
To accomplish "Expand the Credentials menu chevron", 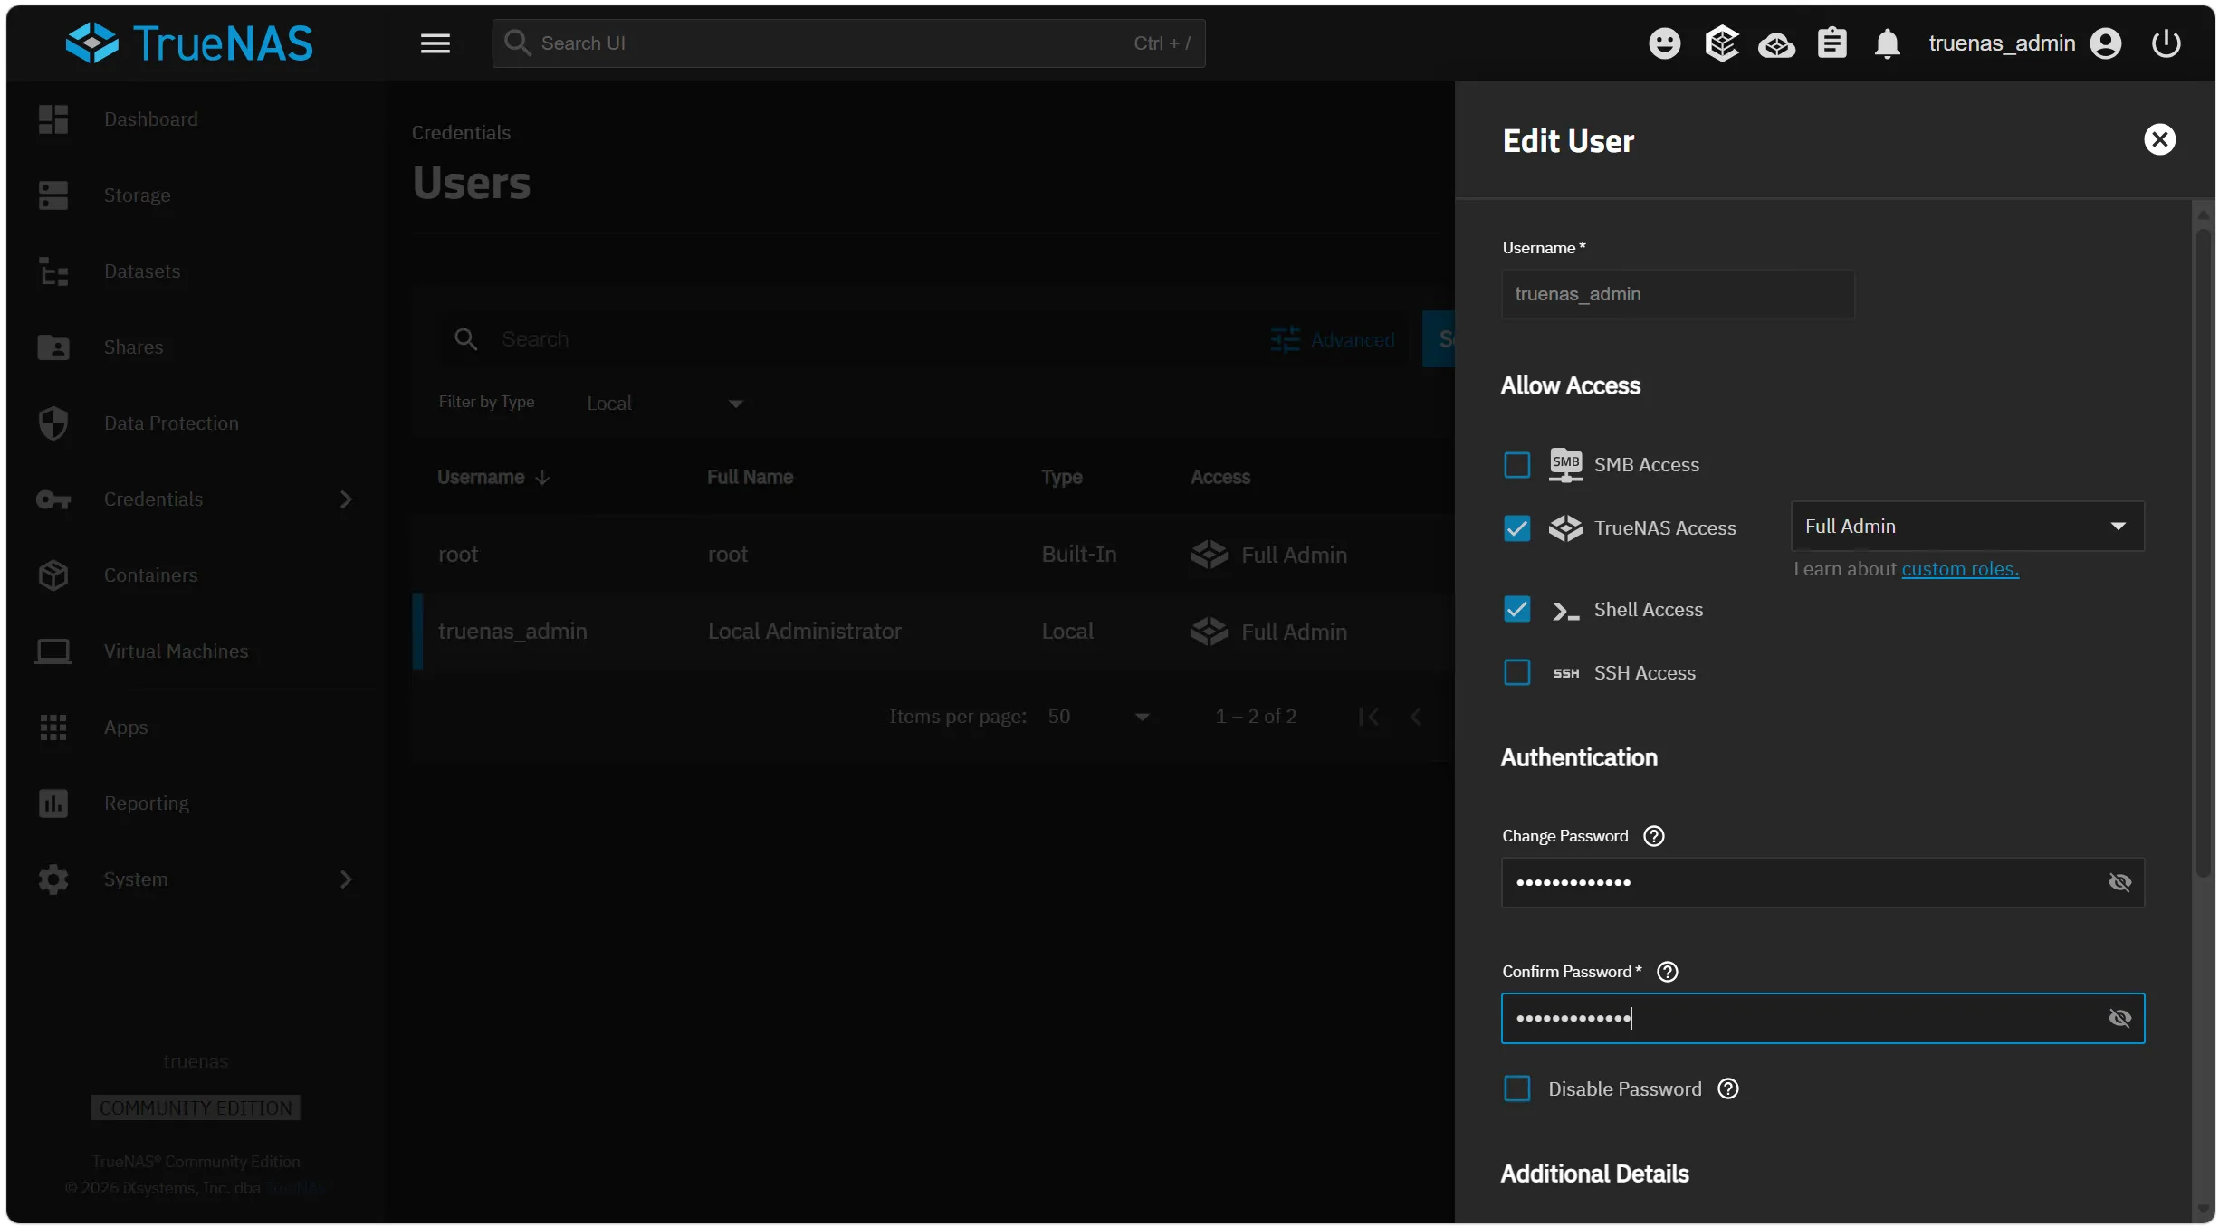I will (346, 499).
